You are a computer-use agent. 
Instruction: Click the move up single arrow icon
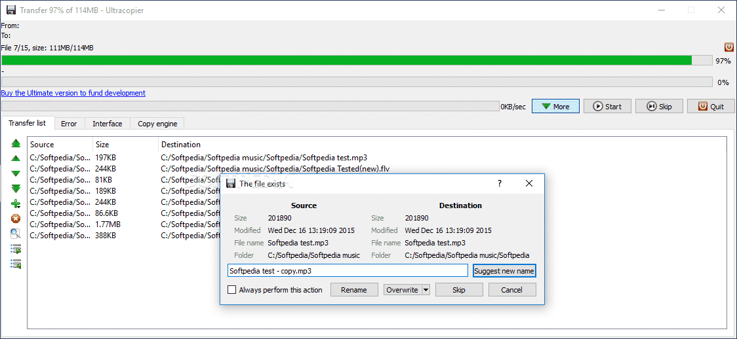(16, 158)
